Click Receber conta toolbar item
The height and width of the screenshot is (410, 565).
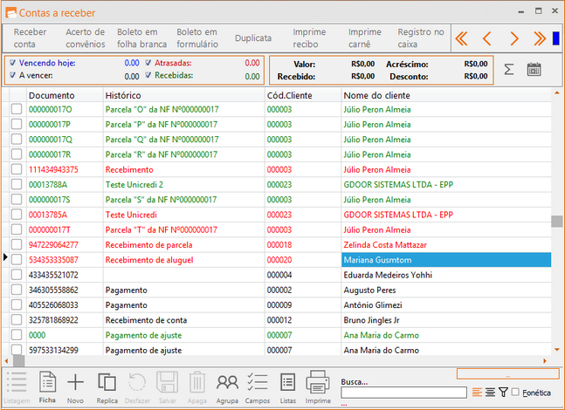[30, 38]
